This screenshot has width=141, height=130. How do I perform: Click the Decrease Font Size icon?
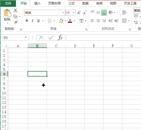click(x=85, y=13)
